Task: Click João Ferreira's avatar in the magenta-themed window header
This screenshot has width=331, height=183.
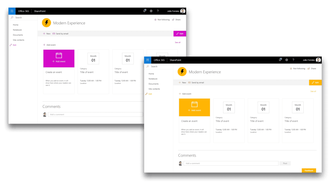Action: (x=183, y=11)
